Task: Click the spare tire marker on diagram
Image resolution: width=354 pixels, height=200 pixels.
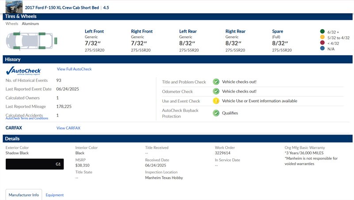Action: (56, 41)
